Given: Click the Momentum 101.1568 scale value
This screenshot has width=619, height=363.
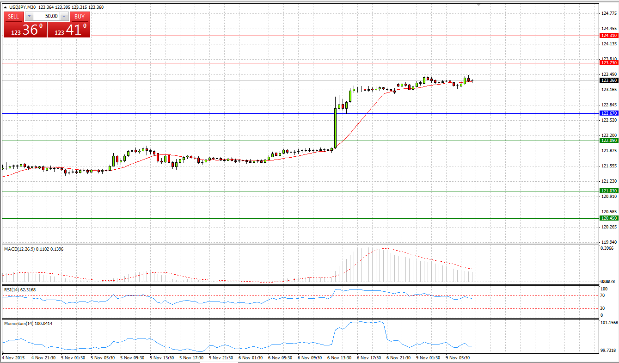Looking at the screenshot, I should pyautogui.click(x=609, y=322).
